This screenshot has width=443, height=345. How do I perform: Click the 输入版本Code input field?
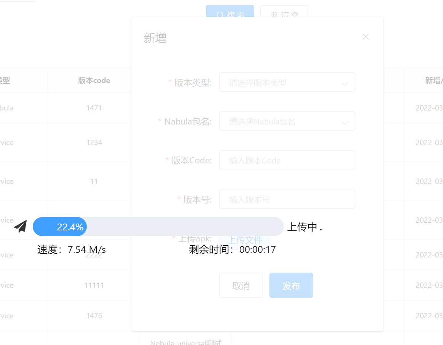pyautogui.click(x=287, y=160)
